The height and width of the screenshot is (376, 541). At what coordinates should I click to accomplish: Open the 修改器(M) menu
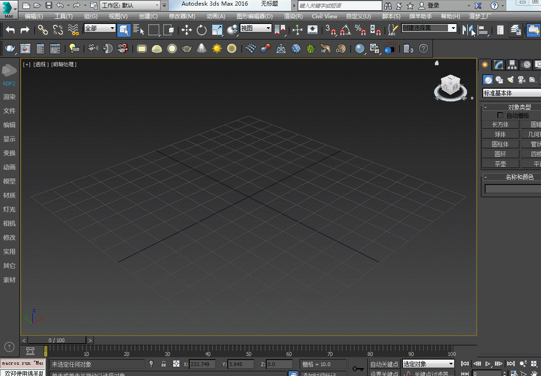click(x=182, y=16)
